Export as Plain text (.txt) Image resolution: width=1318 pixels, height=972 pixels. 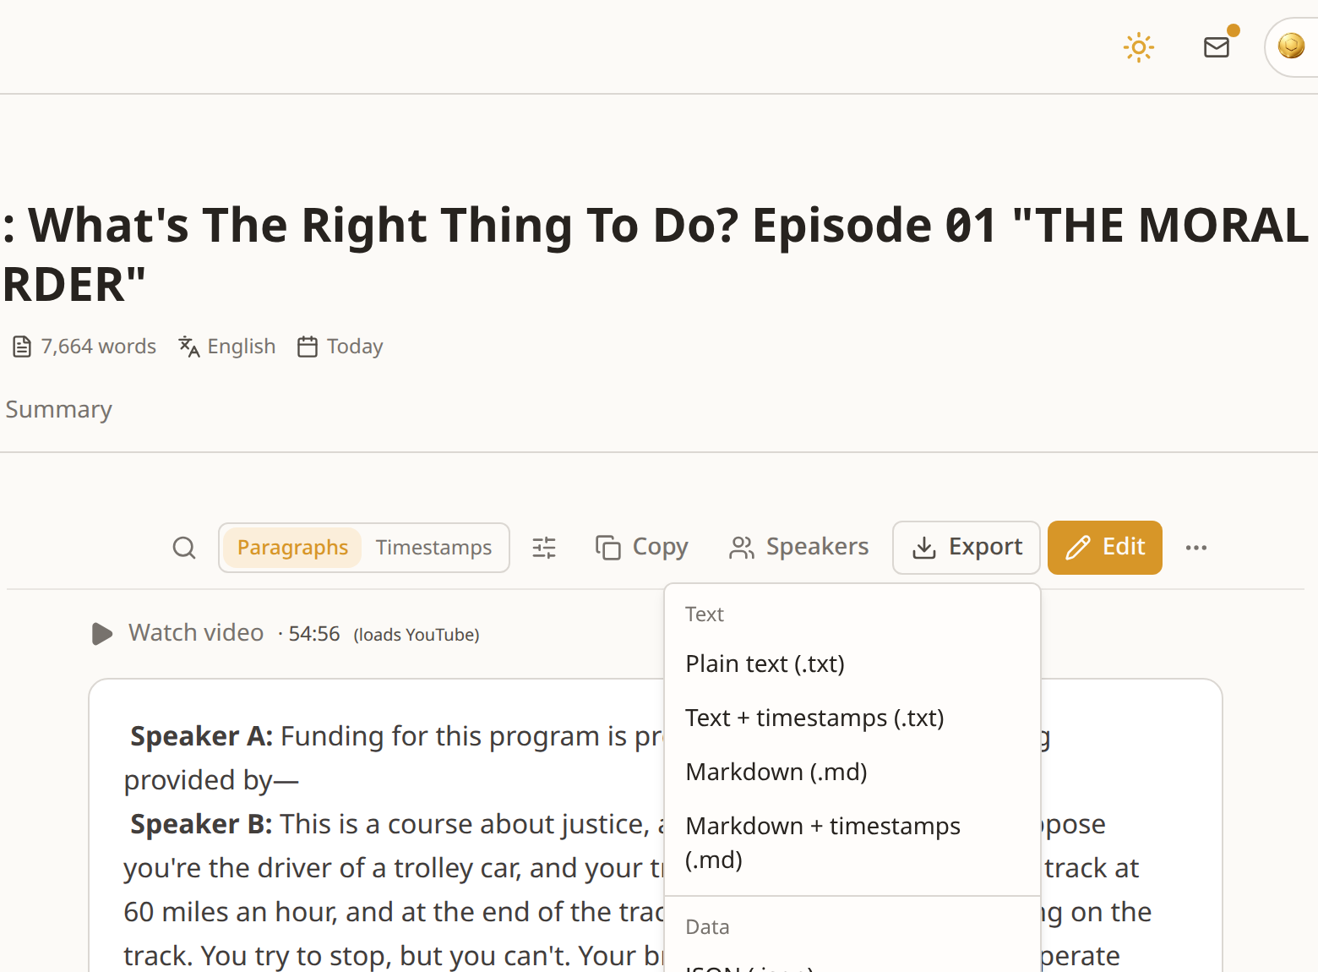[x=852, y=664]
